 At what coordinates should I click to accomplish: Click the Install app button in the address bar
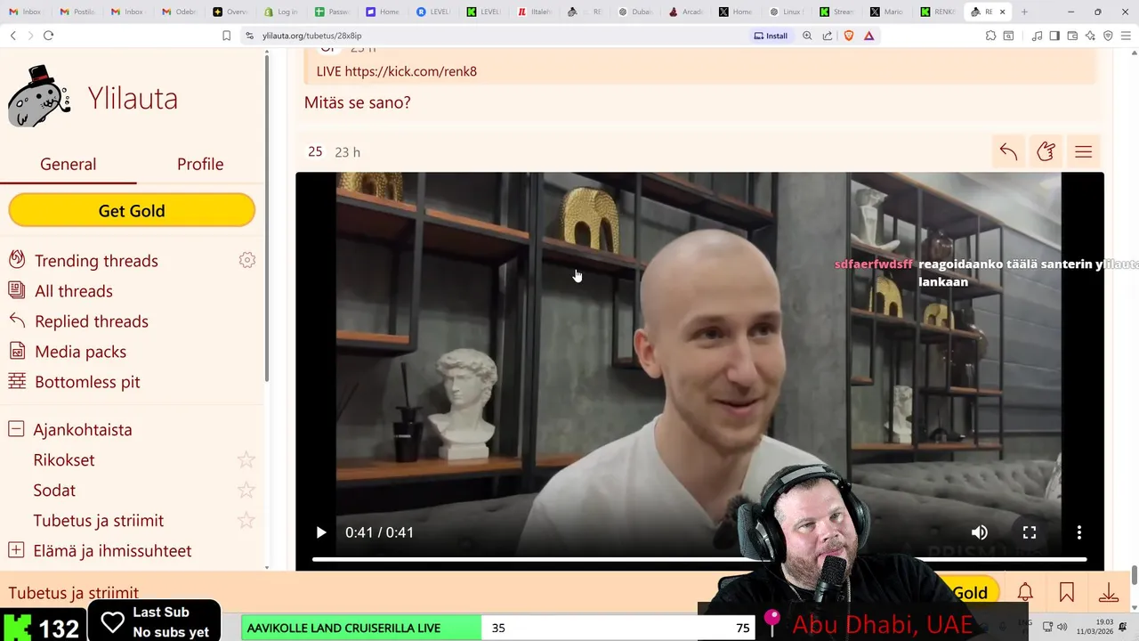(771, 36)
